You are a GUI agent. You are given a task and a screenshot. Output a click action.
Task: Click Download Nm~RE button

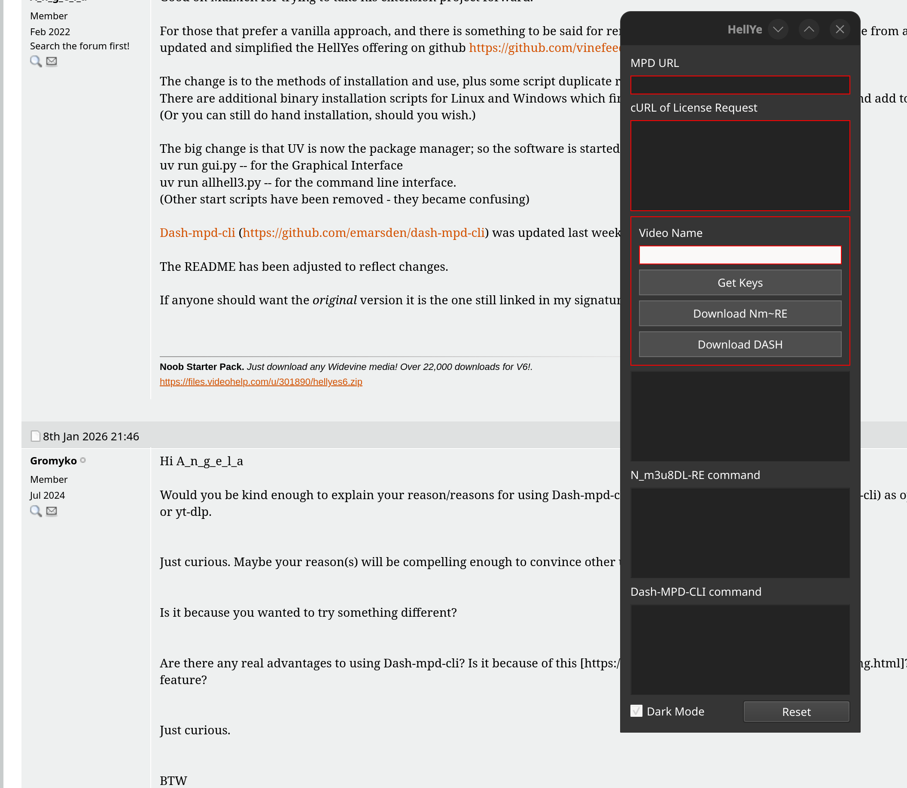click(x=740, y=314)
